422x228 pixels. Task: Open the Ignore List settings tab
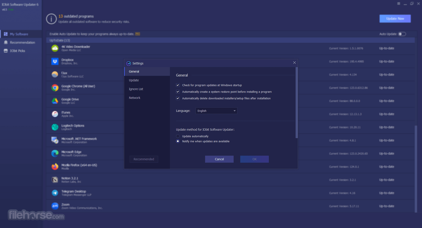(x=147, y=89)
